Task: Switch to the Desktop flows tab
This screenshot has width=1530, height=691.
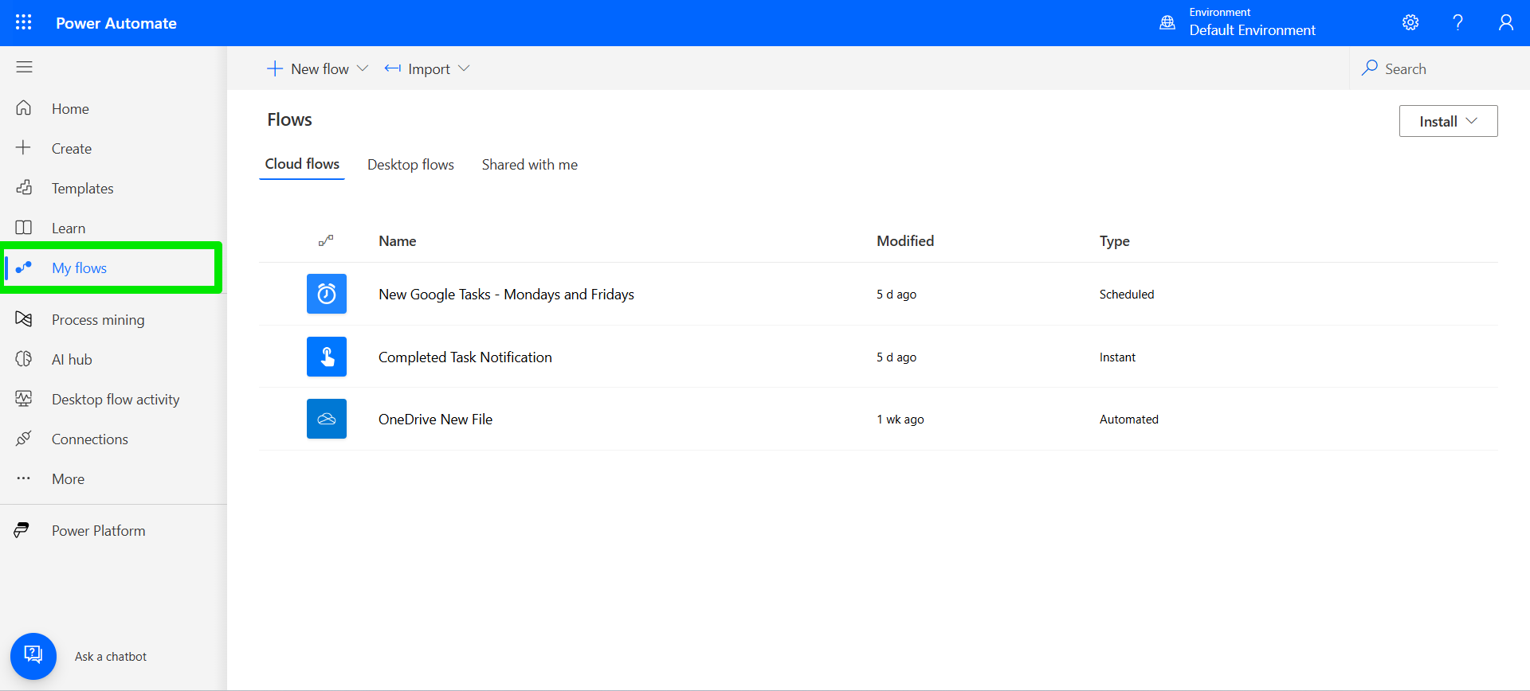Action: click(410, 165)
